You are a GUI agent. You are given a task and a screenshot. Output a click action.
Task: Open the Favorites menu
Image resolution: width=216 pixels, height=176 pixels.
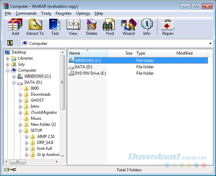pos(63,13)
